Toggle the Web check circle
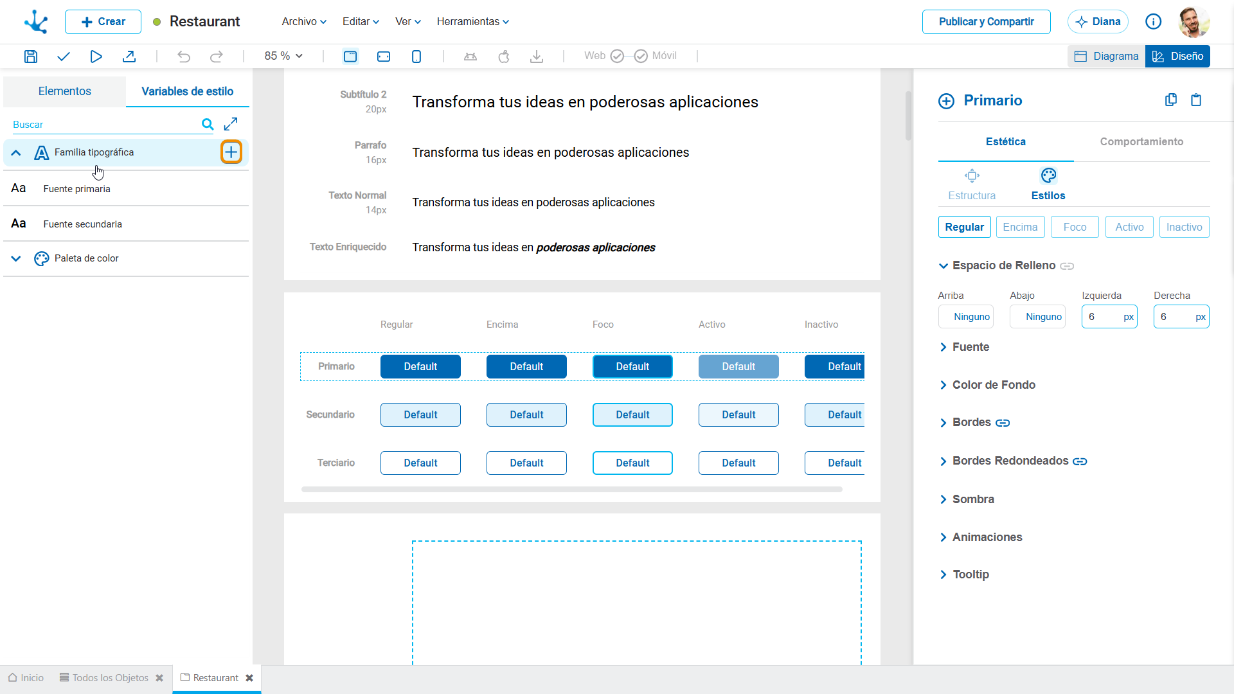1234x694 pixels. [x=617, y=57]
